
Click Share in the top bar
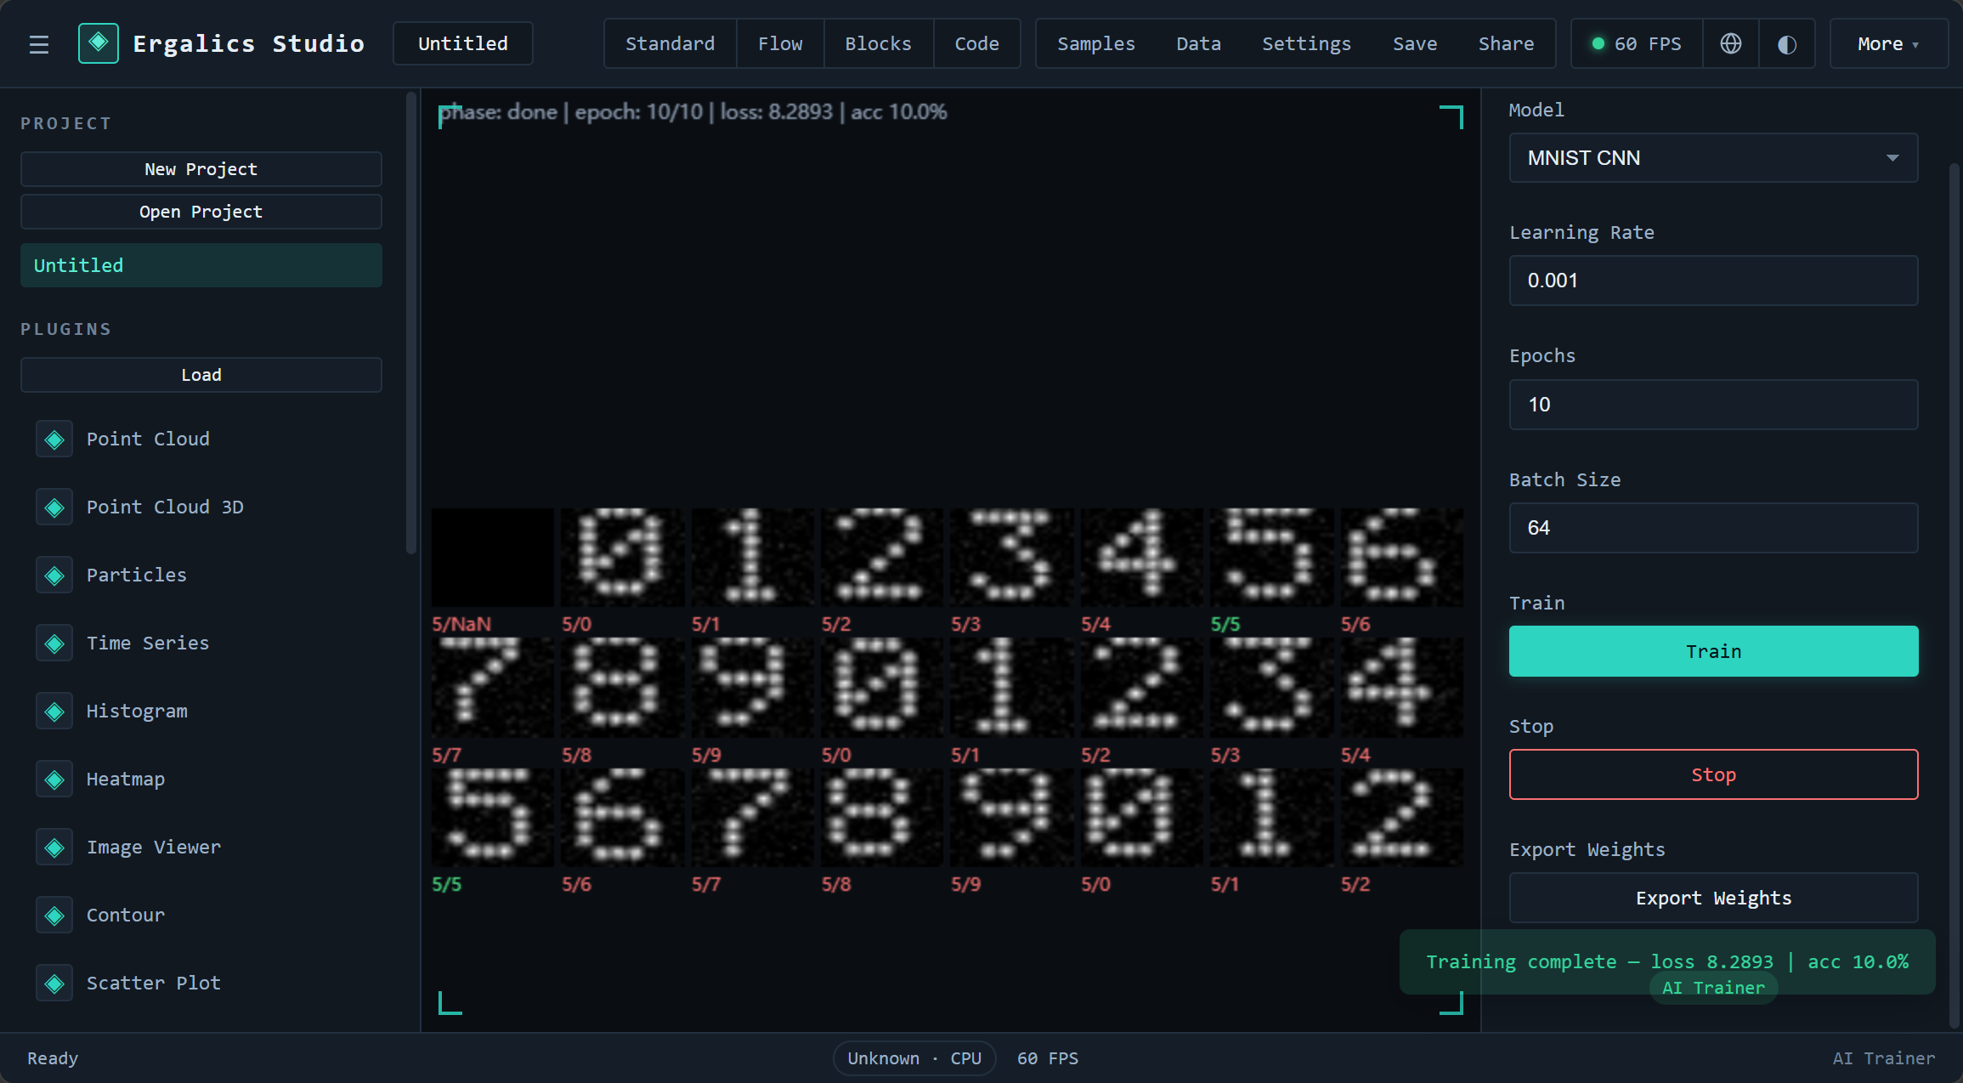pyautogui.click(x=1506, y=43)
